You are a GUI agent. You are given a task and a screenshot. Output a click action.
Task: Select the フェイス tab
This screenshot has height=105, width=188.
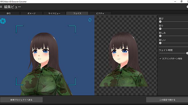(x=77, y=13)
